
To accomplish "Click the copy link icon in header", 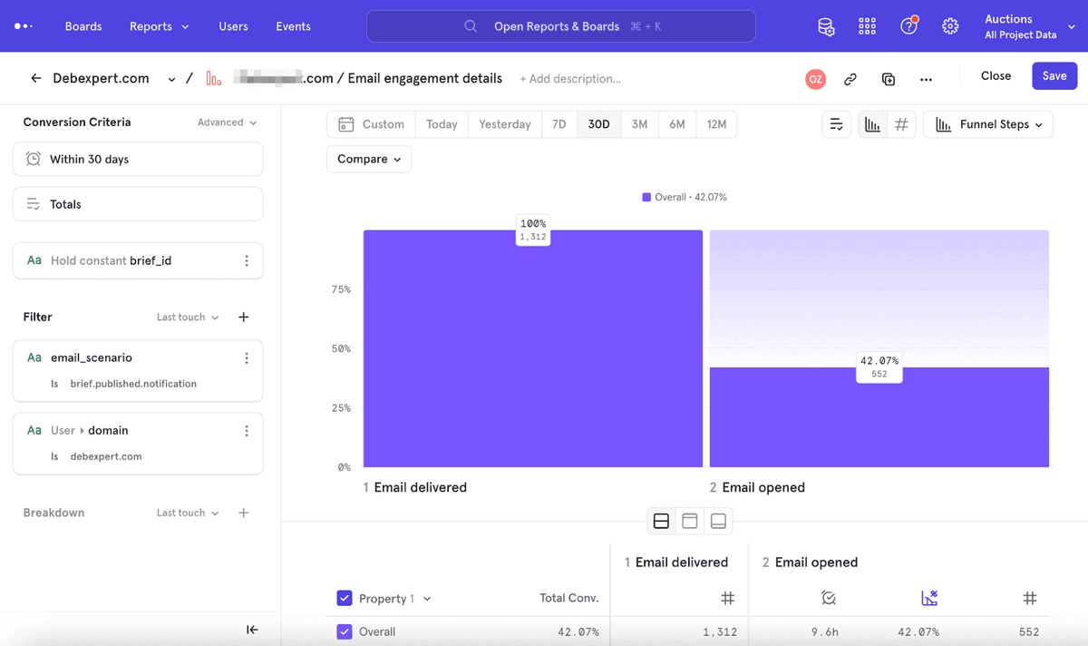I will 850,79.
